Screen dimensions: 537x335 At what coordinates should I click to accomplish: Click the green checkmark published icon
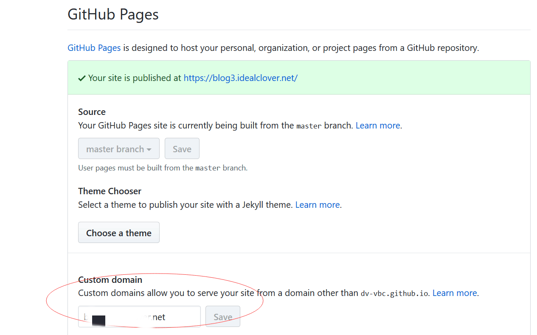[x=82, y=78]
